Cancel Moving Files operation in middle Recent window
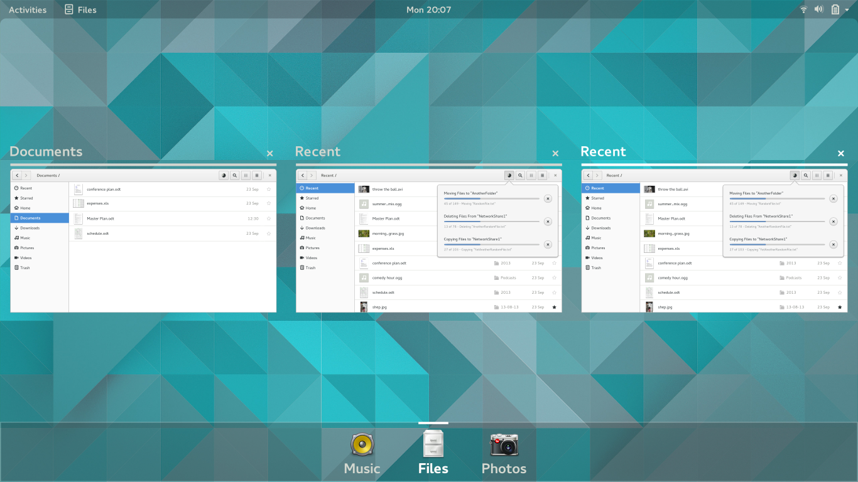Viewport: 858px width, 482px height. (548, 198)
